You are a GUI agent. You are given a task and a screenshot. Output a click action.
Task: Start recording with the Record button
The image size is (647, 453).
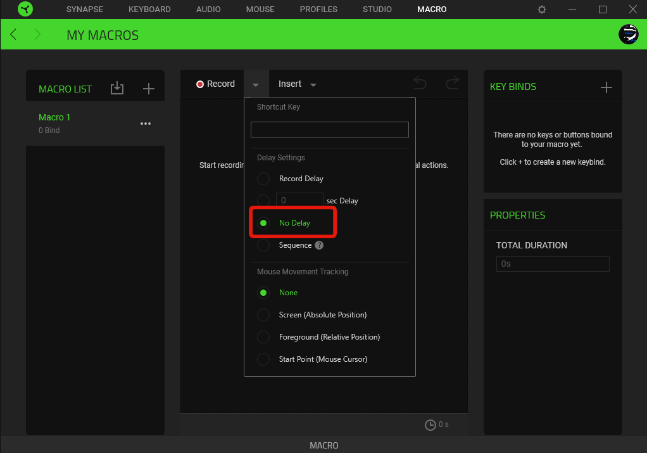click(x=215, y=83)
